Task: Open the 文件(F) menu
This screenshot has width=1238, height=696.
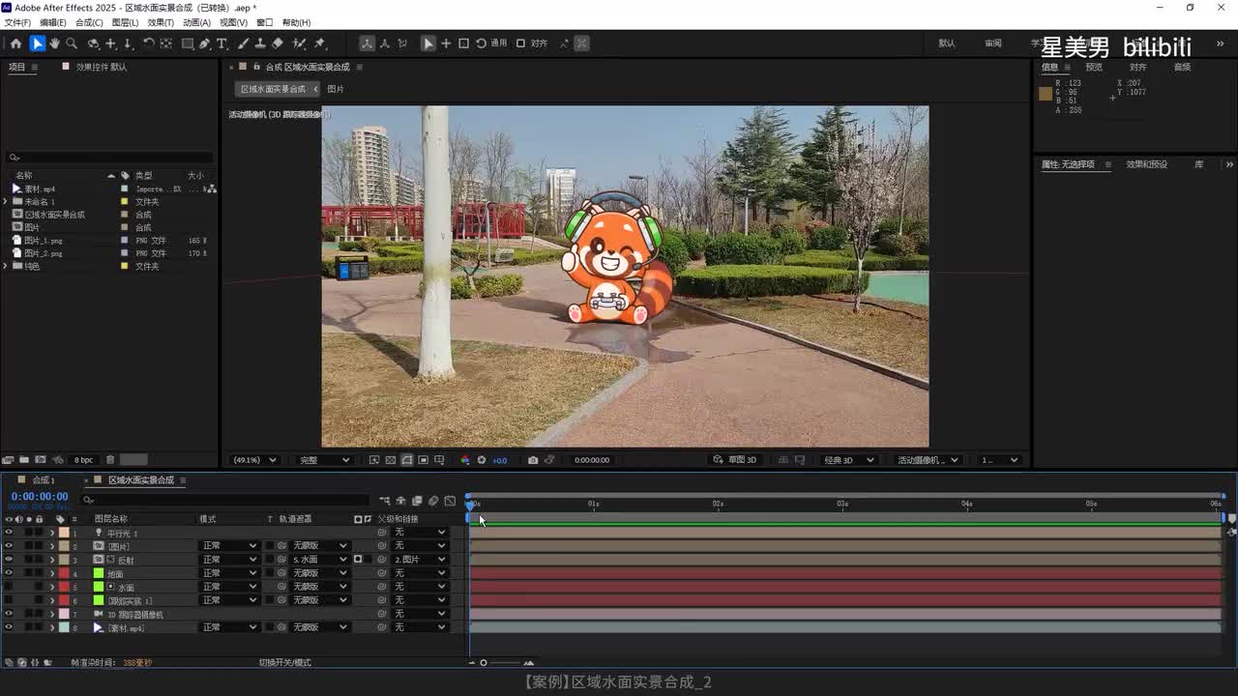Action: 17,22
